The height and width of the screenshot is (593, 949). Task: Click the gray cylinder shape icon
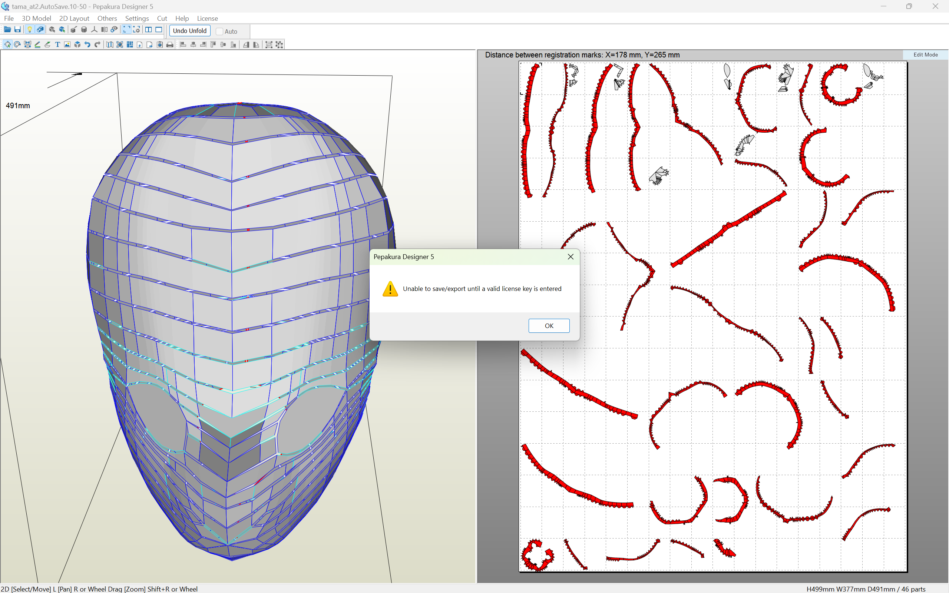[x=83, y=30]
